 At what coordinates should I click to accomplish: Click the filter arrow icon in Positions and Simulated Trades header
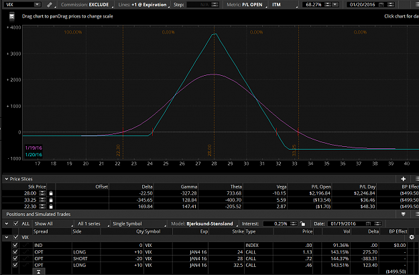pos(403,214)
